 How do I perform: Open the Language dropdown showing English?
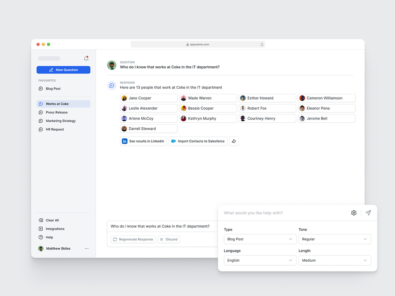(x=260, y=260)
